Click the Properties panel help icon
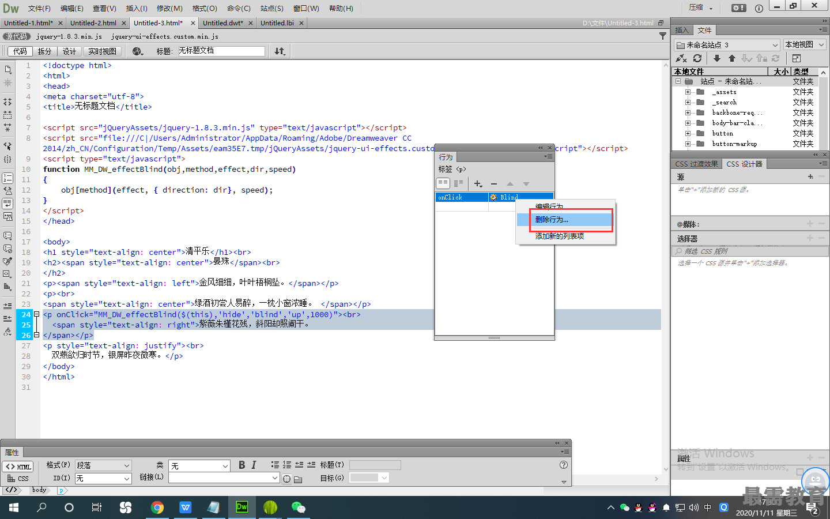The width and height of the screenshot is (830, 519). [x=564, y=465]
